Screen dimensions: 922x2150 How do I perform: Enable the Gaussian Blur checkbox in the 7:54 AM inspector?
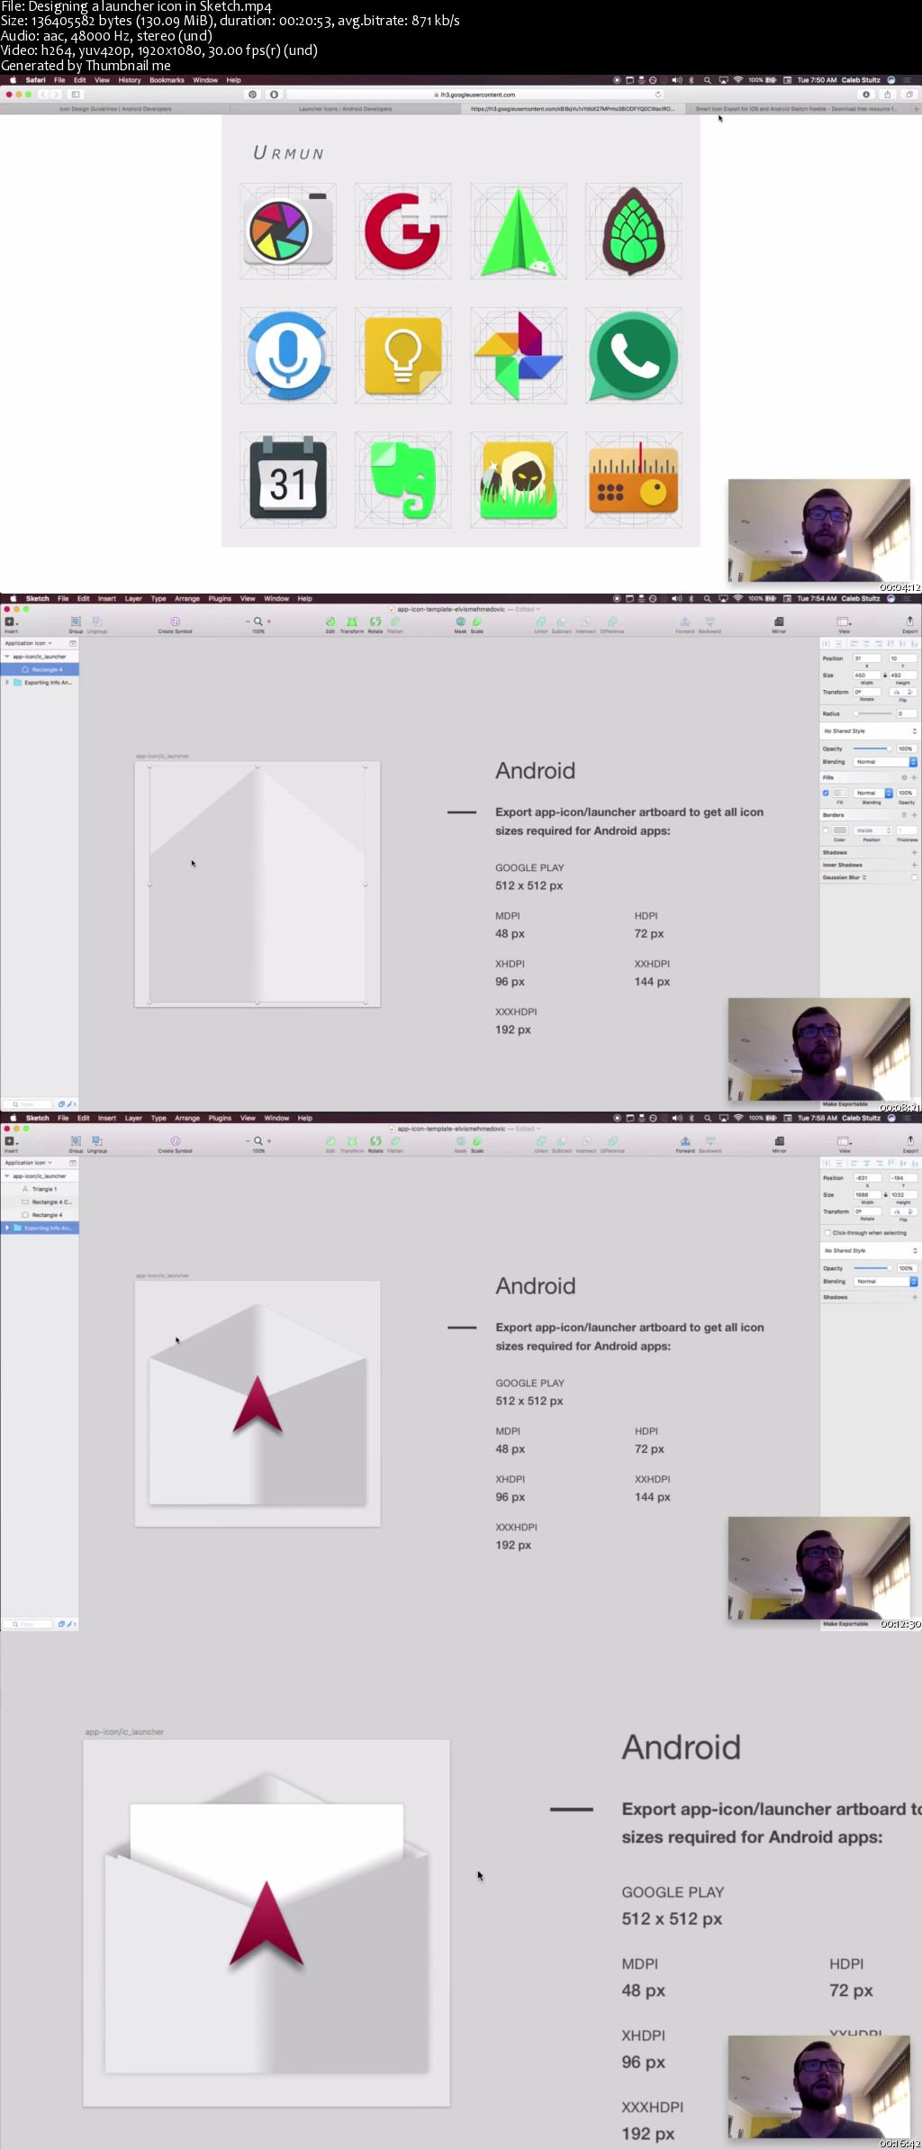point(915,877)
